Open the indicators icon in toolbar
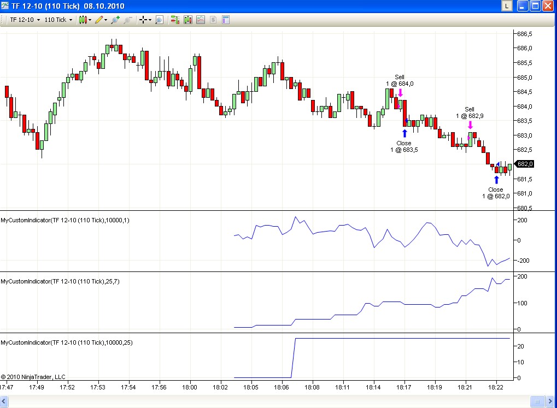Screen dimensions: 557x408 click(x=201, y=20)
